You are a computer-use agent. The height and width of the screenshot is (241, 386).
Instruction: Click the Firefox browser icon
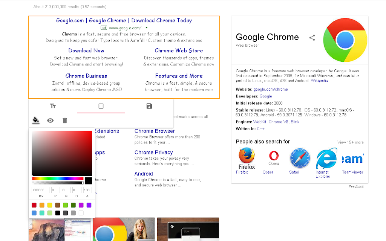tap(247, 159)
